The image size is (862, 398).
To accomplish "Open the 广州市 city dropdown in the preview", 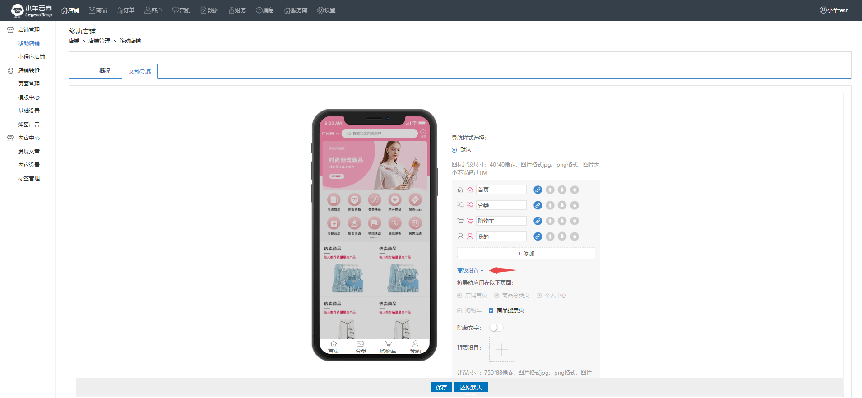I will pos(330,134).
